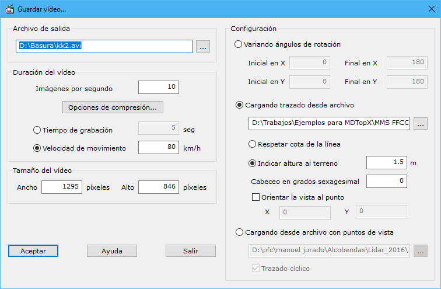The width and height of the screenshot is (441, 289).
Task: Click the trazado file path field
Action: pyautogui.click(x=329, y=123)
